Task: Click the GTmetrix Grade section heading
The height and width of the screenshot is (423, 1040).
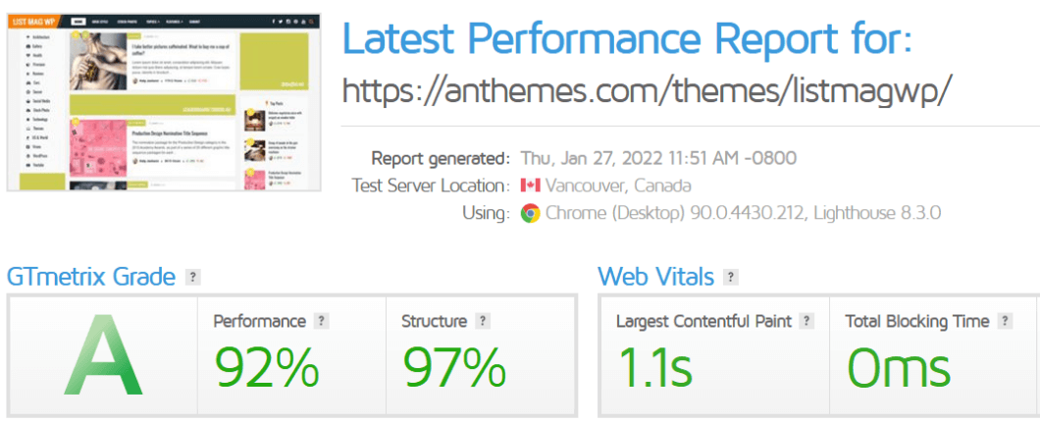Action: pyautogui.click(x=91, y=277)
